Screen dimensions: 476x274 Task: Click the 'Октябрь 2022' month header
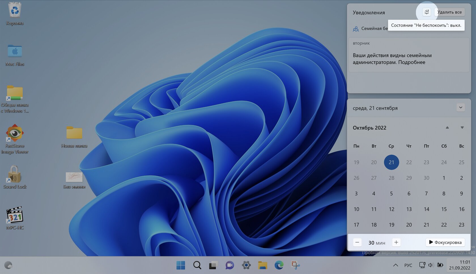369,128
